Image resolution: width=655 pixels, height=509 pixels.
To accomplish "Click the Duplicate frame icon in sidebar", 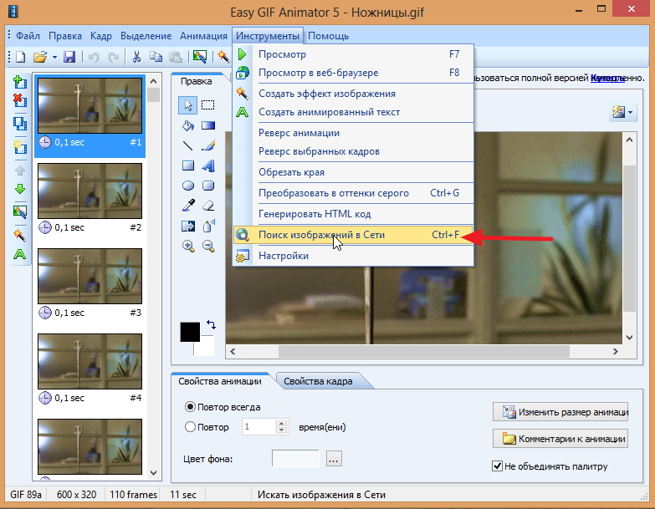I will (x=19, y=124).
